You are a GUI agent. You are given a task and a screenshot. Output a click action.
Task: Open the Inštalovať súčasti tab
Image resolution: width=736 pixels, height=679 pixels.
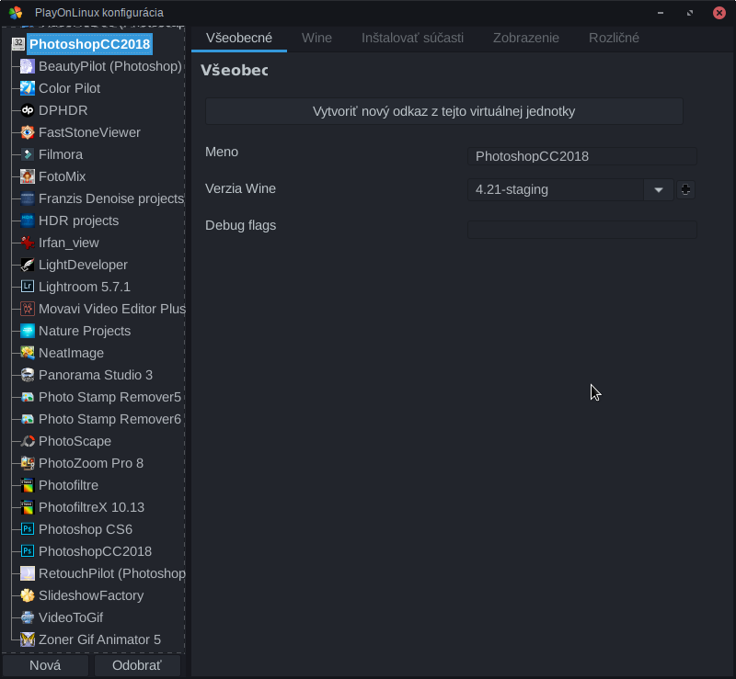coord(412,38)
